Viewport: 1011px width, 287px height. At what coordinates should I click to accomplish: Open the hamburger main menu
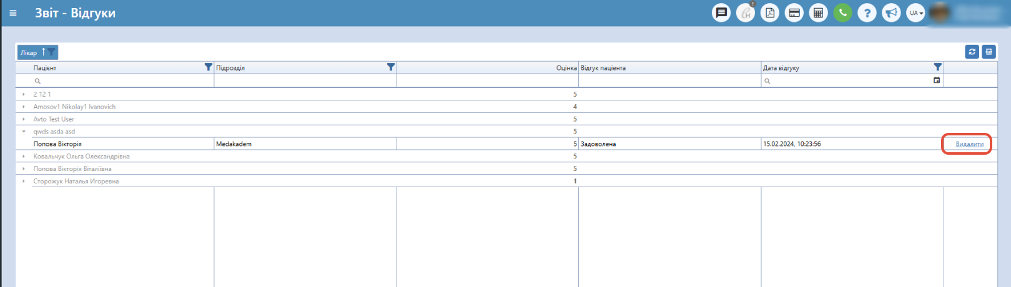13,13
